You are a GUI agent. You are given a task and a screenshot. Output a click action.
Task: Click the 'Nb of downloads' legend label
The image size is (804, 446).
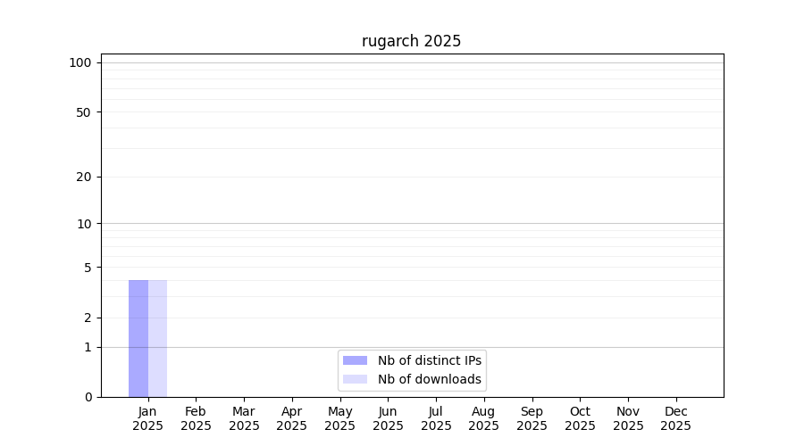tap(430, 379)
